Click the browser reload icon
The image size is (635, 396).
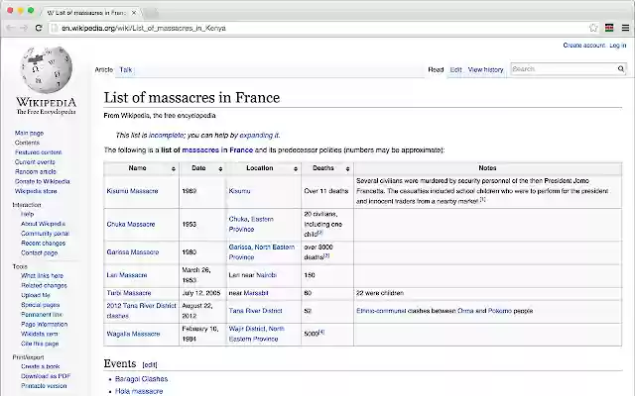39,28
